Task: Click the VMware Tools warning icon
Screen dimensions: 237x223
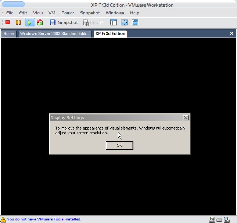Action: 3,219
